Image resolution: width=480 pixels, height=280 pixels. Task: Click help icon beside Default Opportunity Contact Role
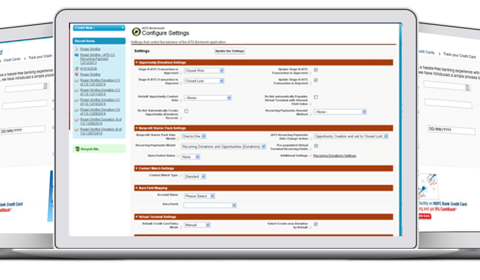click(180, 100)
